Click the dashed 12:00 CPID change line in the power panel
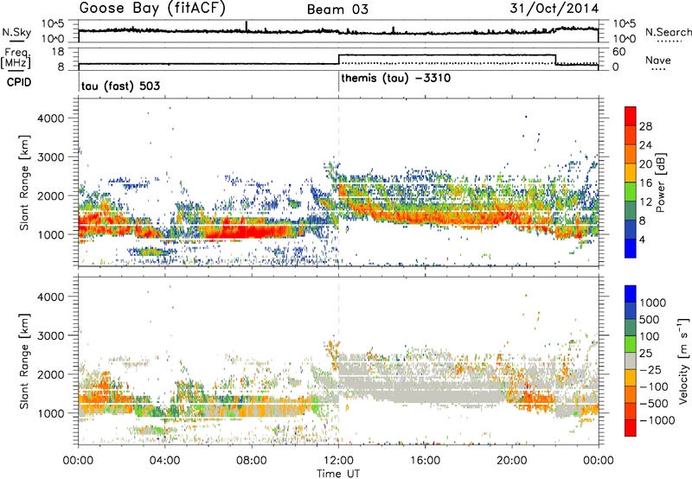 coord(338,182)
